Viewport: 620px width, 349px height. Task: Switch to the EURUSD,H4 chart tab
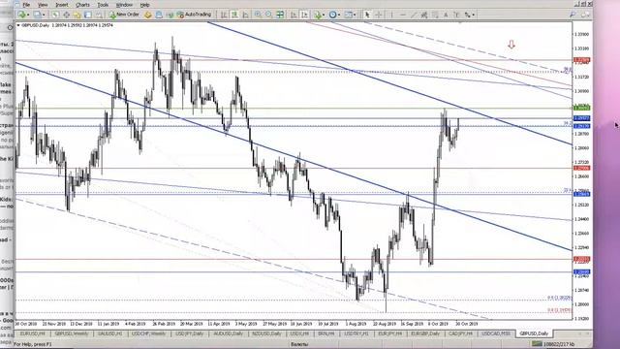coord(32,333)
